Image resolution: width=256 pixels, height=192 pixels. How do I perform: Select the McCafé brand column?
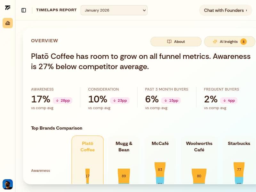click(x=160, y=144)
